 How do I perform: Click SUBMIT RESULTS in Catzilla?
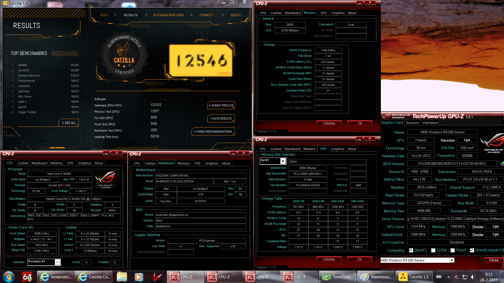click(x=221, y=105)
